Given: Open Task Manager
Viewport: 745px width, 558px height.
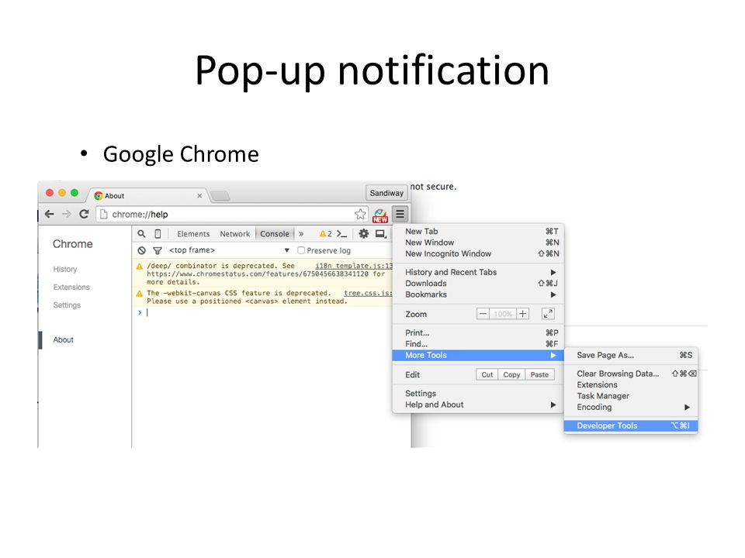Looking at the screenshot, I should click(x=631, y=396).
